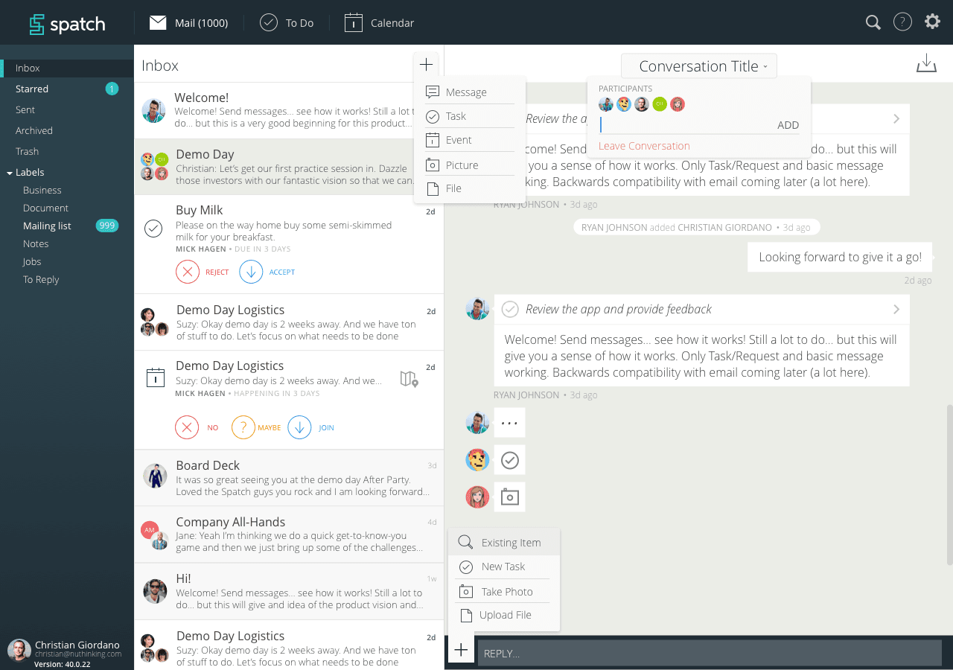Image resolution: width=953 pixels, height=670 pixels.
Task: Choose New Task in the attach menu
Action: [504, 567]
